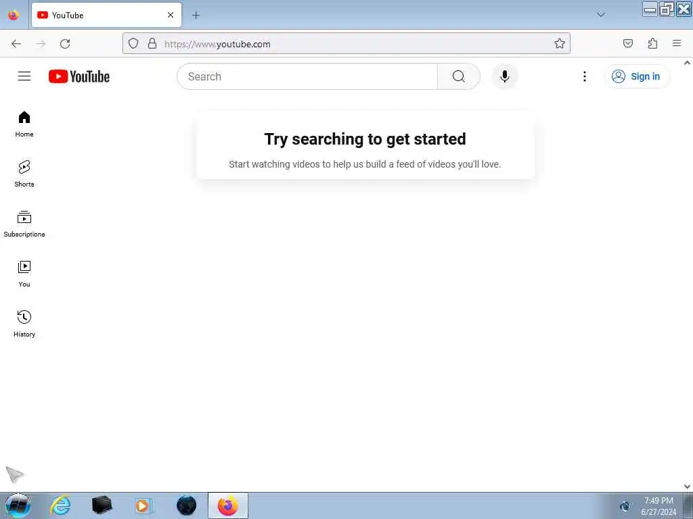Open Shorts in the sidebar
Viewport: 693px width, 519px height.
24,174
